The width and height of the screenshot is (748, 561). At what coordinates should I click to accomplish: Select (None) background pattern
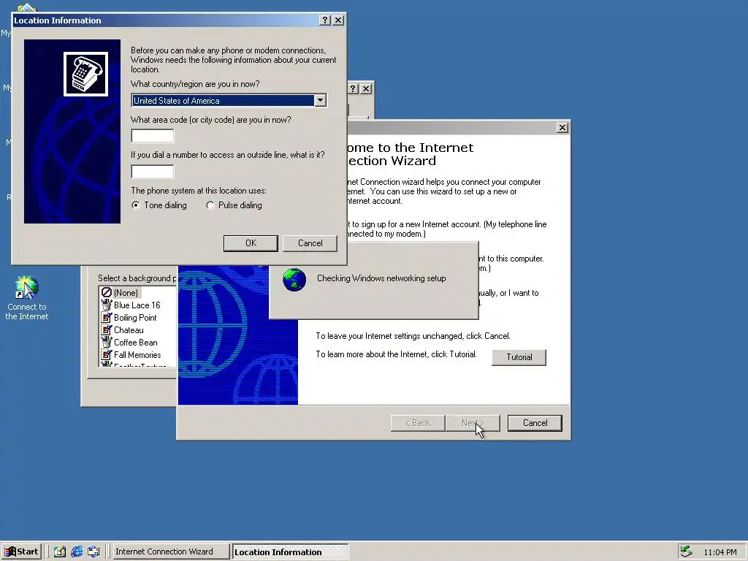tap(126, 292)
